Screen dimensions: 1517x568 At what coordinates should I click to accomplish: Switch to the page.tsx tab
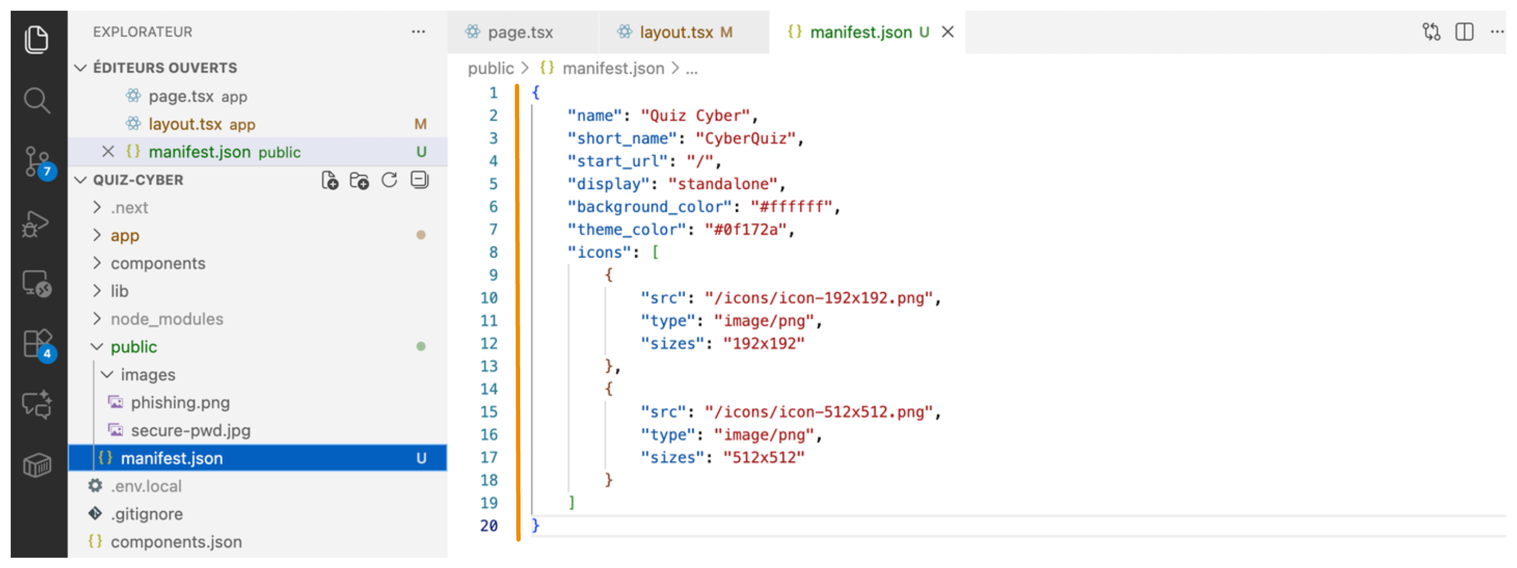[x=520, y=32]
